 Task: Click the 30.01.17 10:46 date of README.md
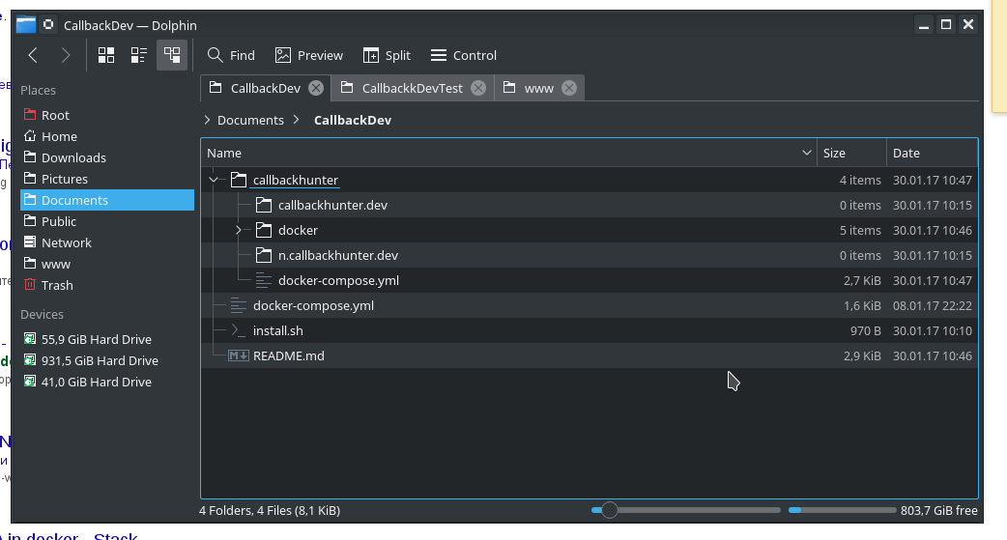(x=932, y=355)
